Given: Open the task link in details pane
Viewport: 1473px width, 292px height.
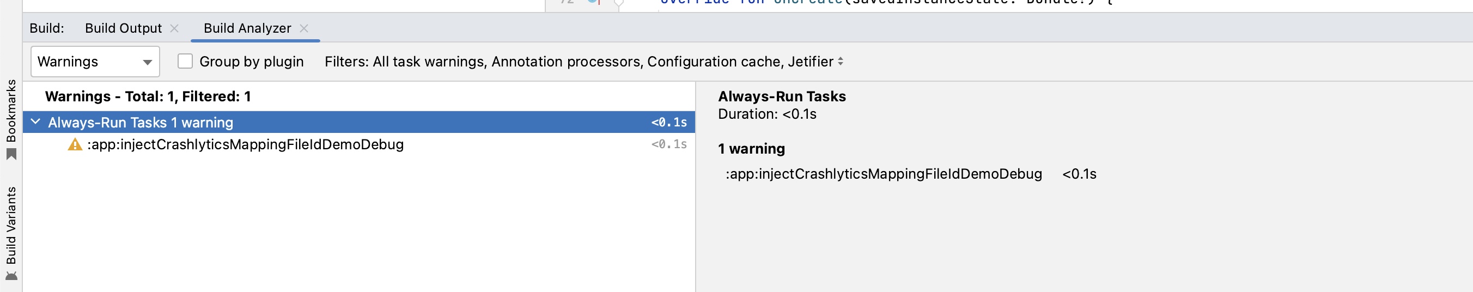Looking at the screenshot, I should coord(884,174).
